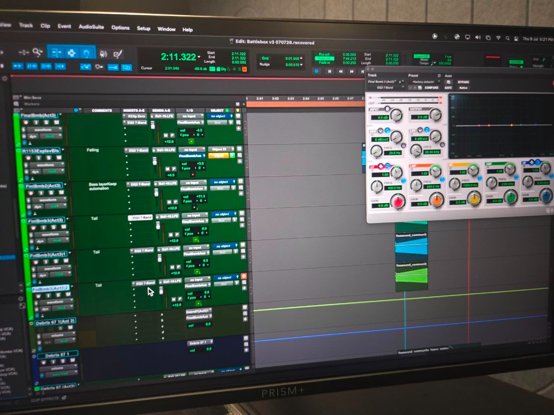Image resolution: width=554 pixels, height=415 pixels.
Task: Open the Setup menu
Action: pyautogui.click(x=144, y=29)
